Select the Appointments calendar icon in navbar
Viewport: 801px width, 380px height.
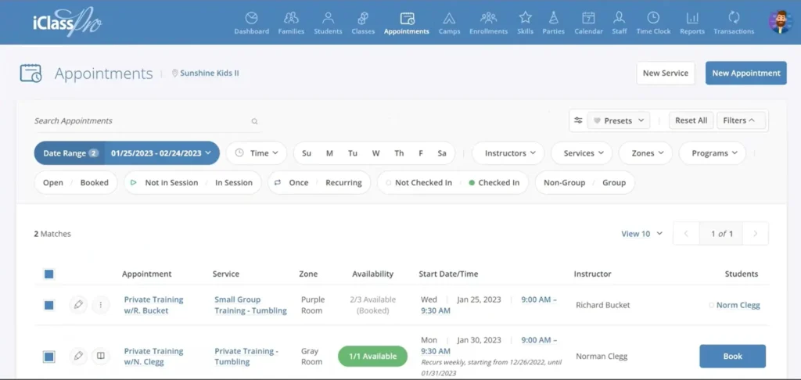(407, 19)
